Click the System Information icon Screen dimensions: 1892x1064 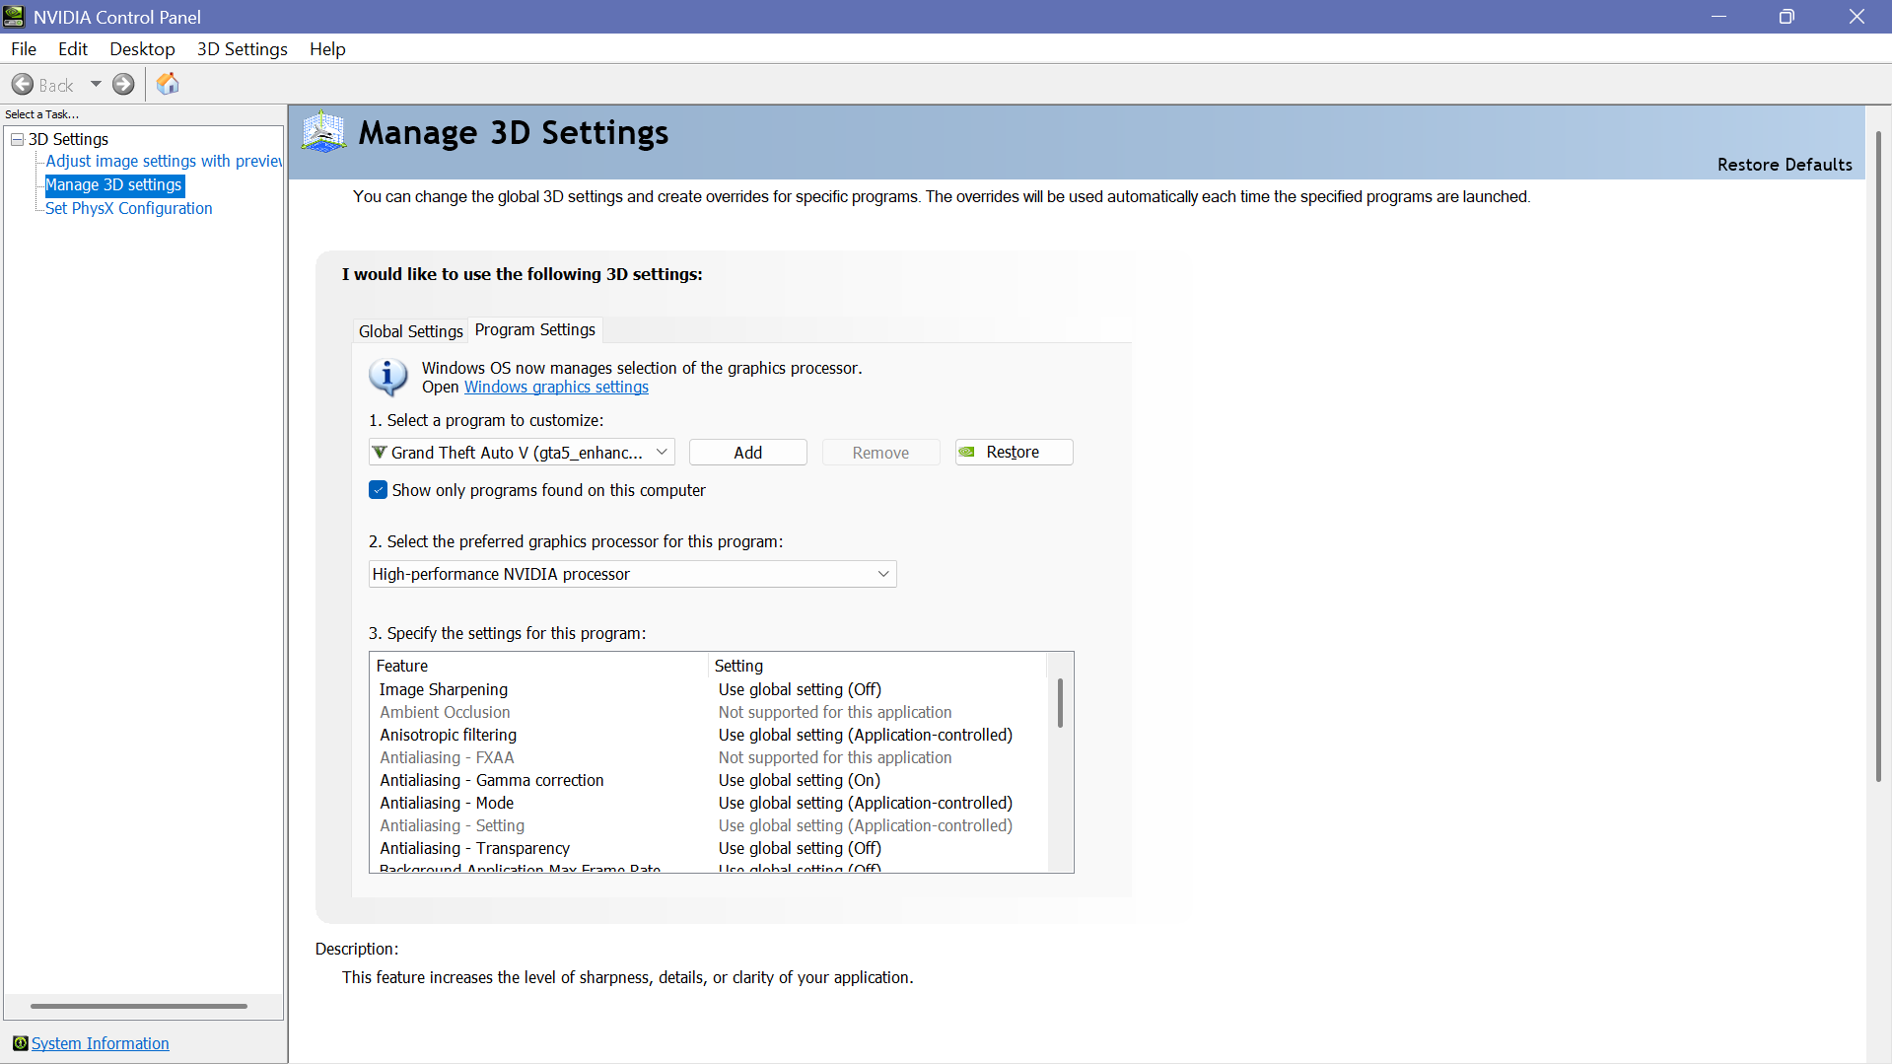coord(20,1043)
